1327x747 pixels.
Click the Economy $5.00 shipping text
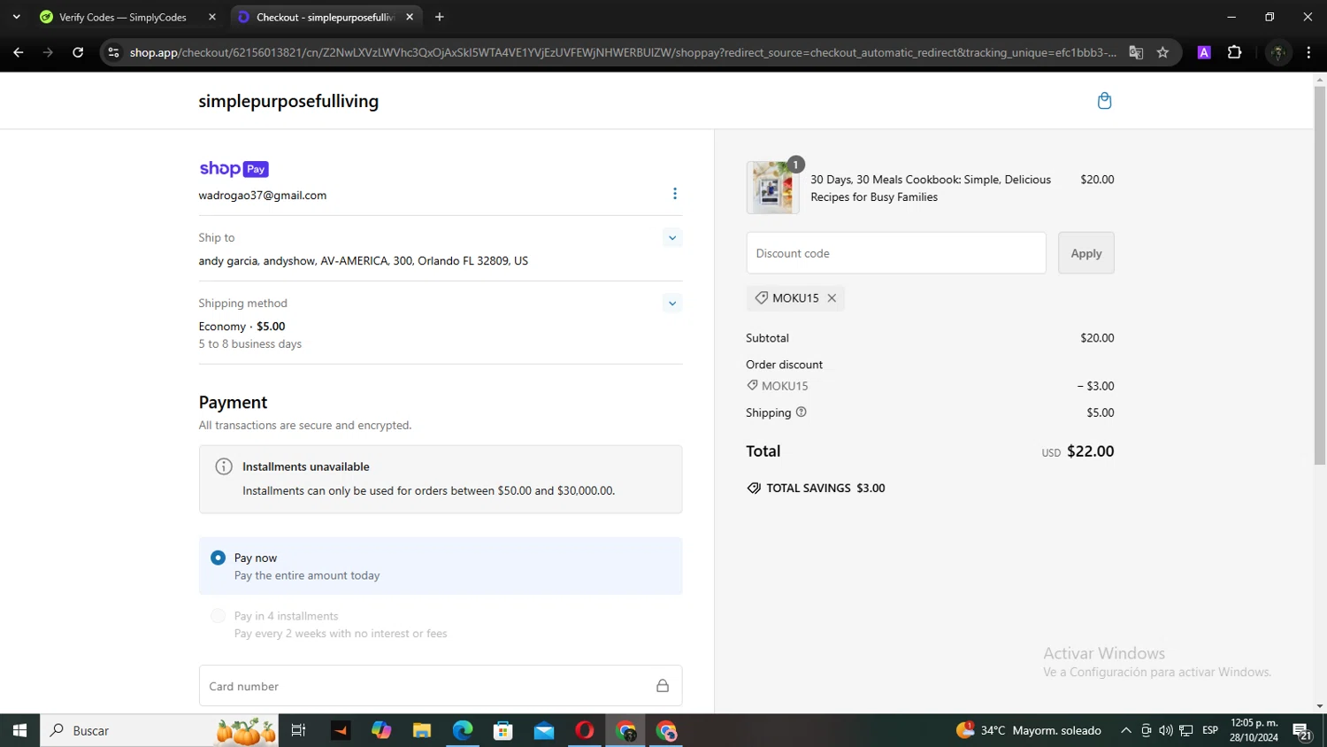[242, 327]
